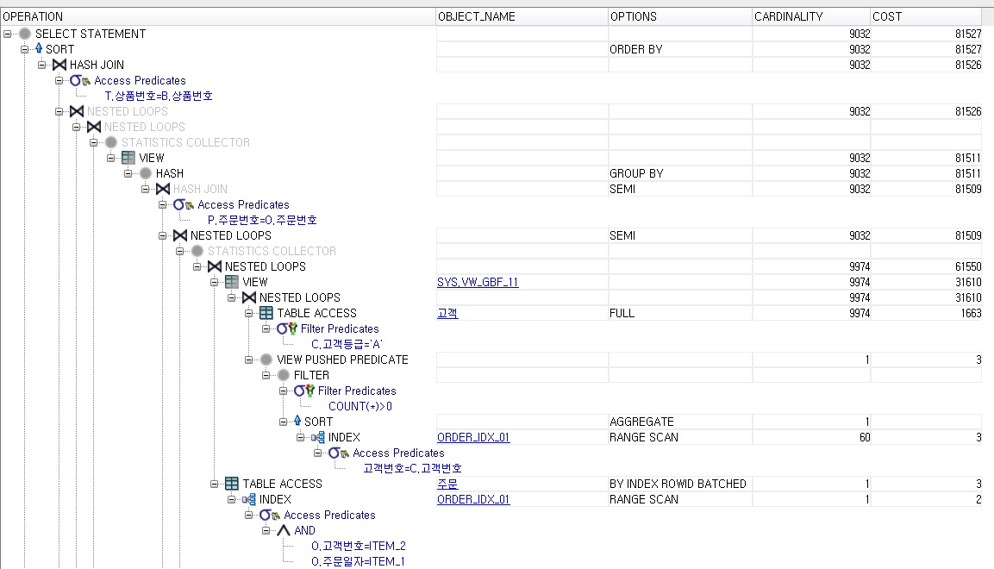The height and width of the screenshot is (569, 994).
Task: Select predicate O.주문일자=ITEM_1
Action: 358,561
